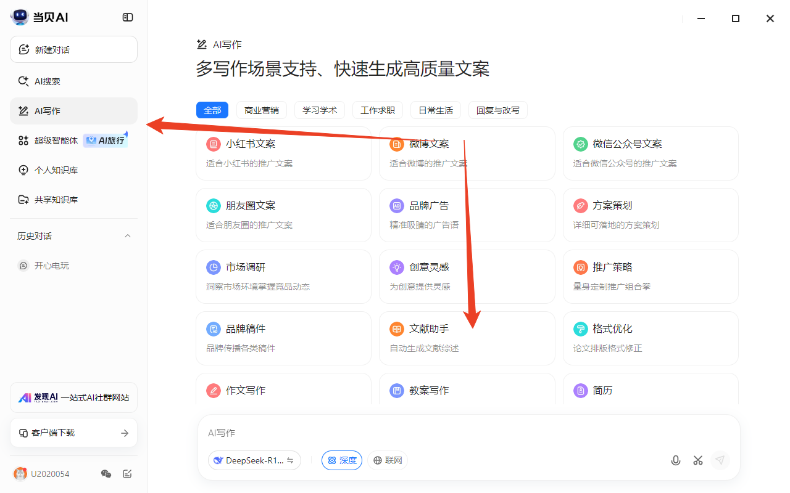
Task: Open the 开心电玩 history conversation
Action: click(73, 266)
